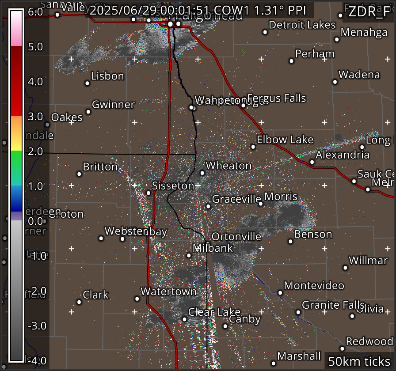Click the Benson city marker dot
Image resolution: width=396 pixels, height=371 pixels.
coord(291,241)
